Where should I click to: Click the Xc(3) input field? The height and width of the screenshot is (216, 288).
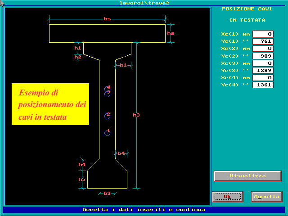point(263,63)
